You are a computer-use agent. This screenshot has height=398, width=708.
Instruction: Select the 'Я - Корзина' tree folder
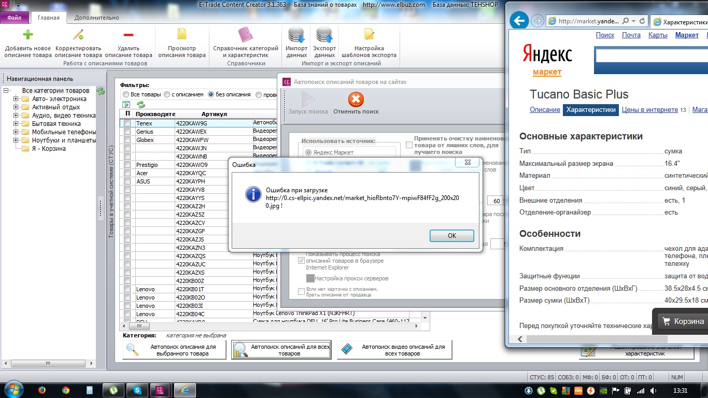(x=49, y=149)
